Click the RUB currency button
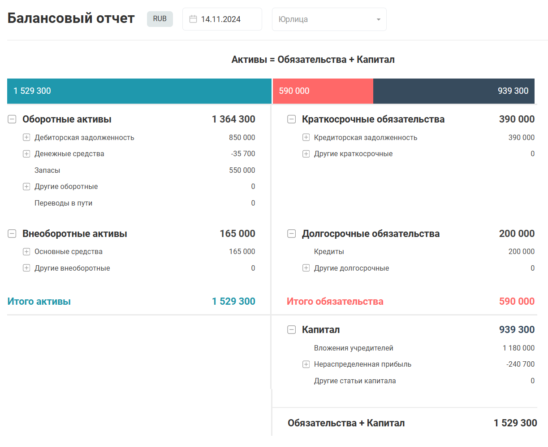The width and height of the screenshot is (548, 447). (x=160, y=19)
